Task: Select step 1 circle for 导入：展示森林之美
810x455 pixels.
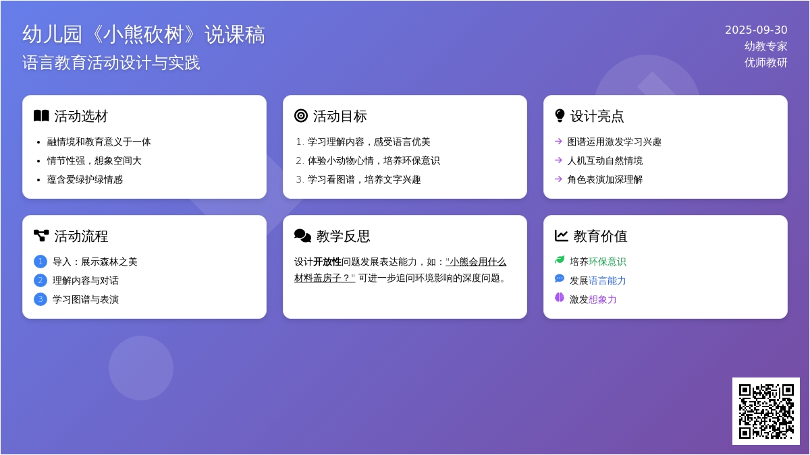Action: point(40,262)
